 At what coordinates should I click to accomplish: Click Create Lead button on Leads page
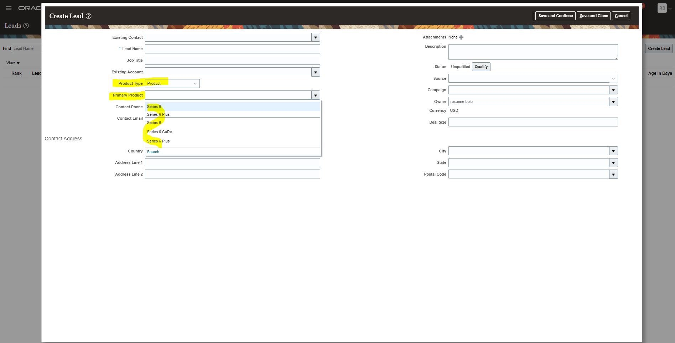point(659,48)
